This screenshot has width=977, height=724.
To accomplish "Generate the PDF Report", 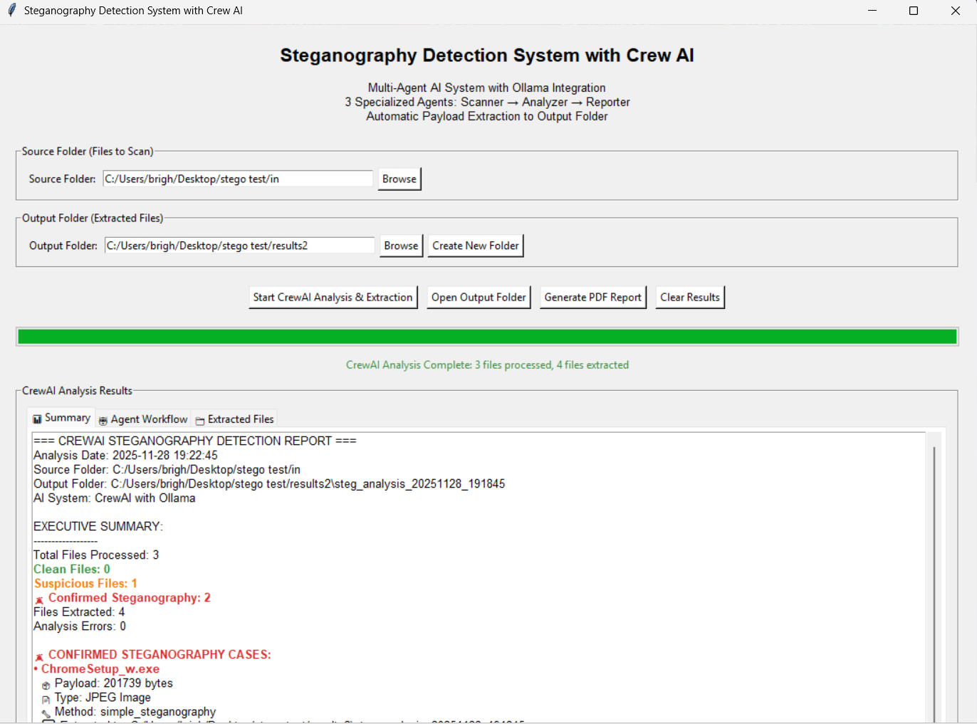I will (x=592, y=298).
